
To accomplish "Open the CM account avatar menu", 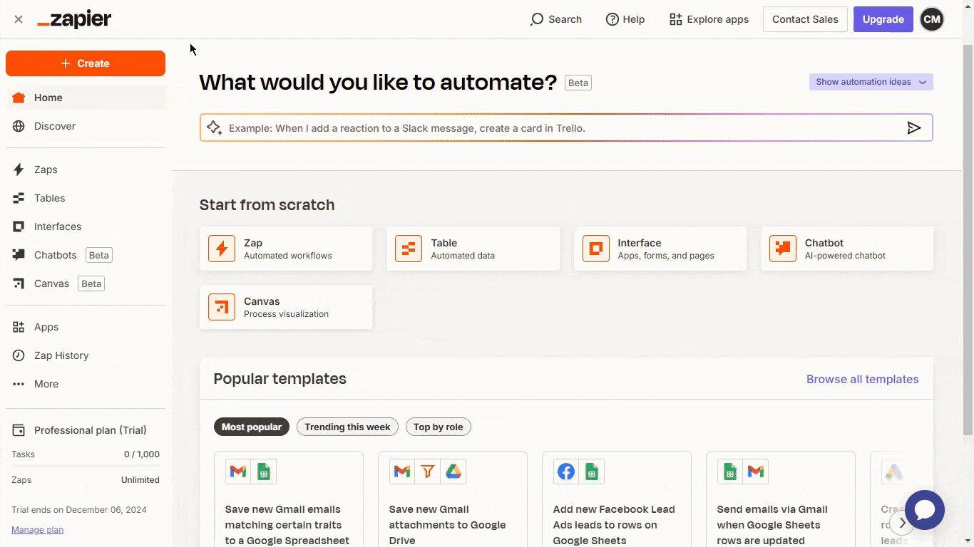I will 932,19.
